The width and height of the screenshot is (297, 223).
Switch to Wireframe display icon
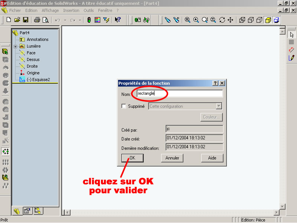click(242, 20)
